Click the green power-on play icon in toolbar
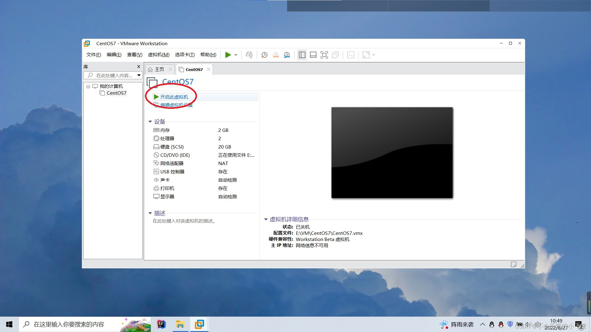Image resolution: width=591 pixels, height=332 pixels. pos(228,55)
